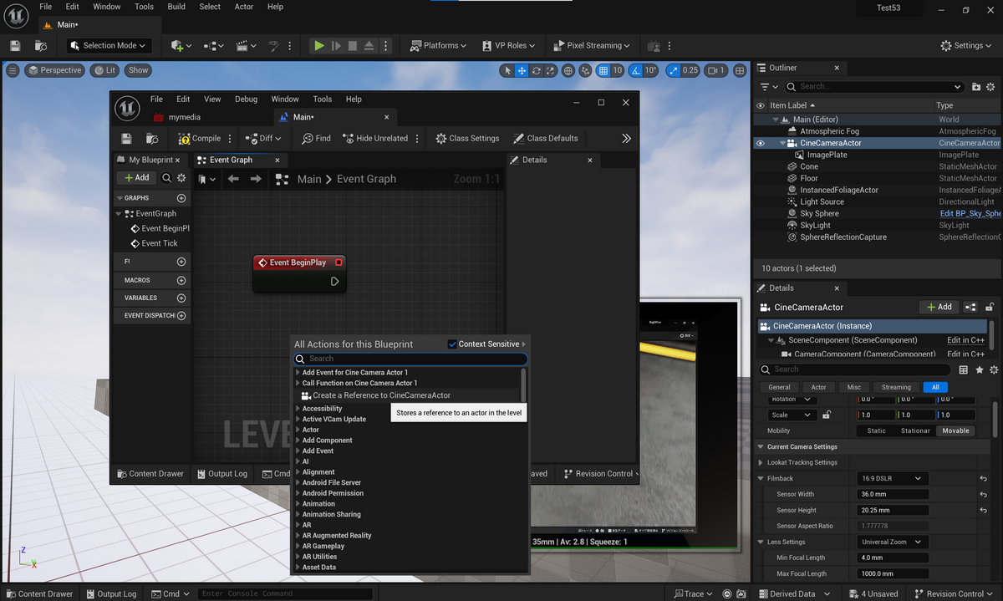Expand the Blueprint toolbar overflow chevrons

coord(626,139)
